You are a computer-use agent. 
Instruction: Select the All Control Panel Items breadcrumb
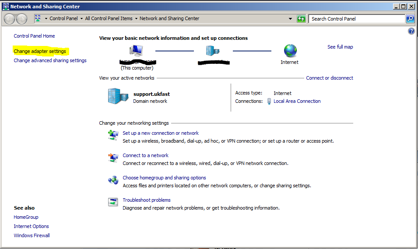pyautogui.click(x=109, y=19)
